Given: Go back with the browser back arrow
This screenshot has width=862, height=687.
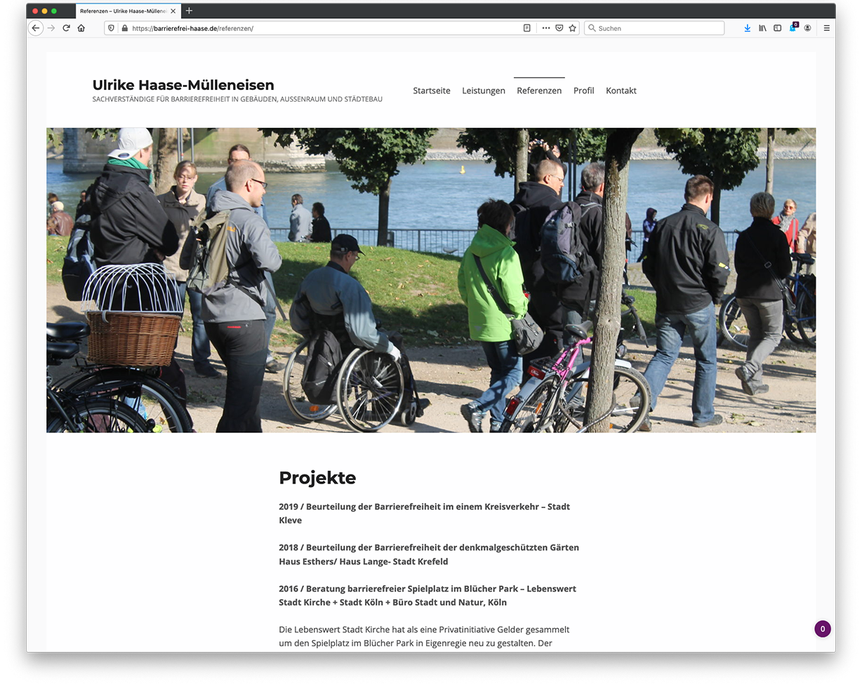Looking at the screenshot, I should 36,28.
